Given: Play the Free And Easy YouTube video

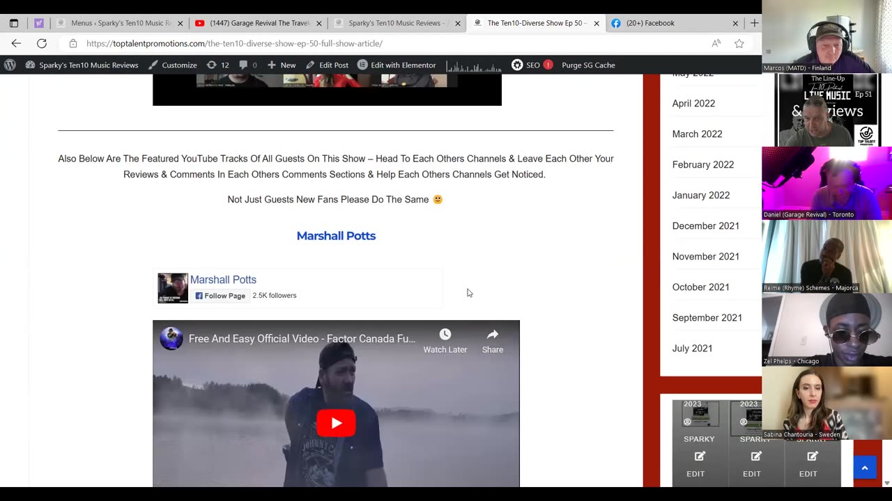Looking at the screenshot, I should (x=336, y=423).
